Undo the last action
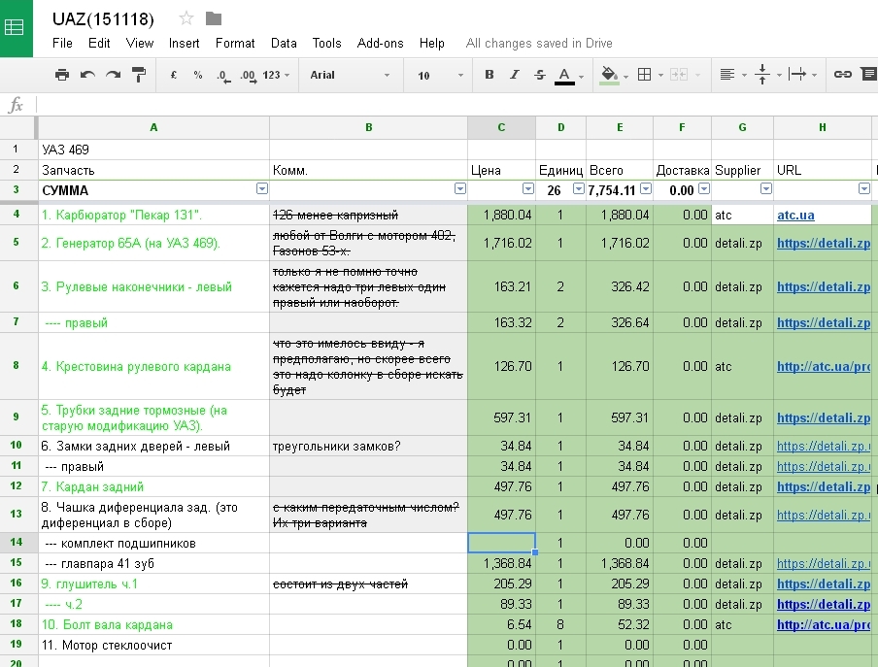This screenshot has width=878, height=667. tap(88, 75)
